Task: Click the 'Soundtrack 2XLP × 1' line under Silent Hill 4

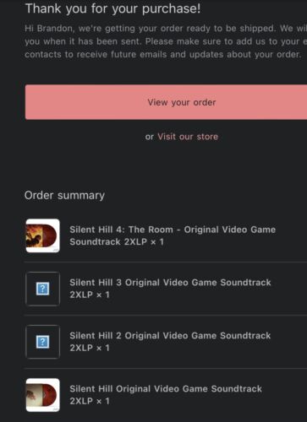Action: pyautogui.click(x=117, y=242)
